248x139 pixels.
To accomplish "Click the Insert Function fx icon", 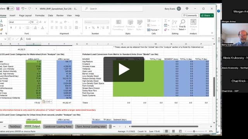I will point(21,39).
